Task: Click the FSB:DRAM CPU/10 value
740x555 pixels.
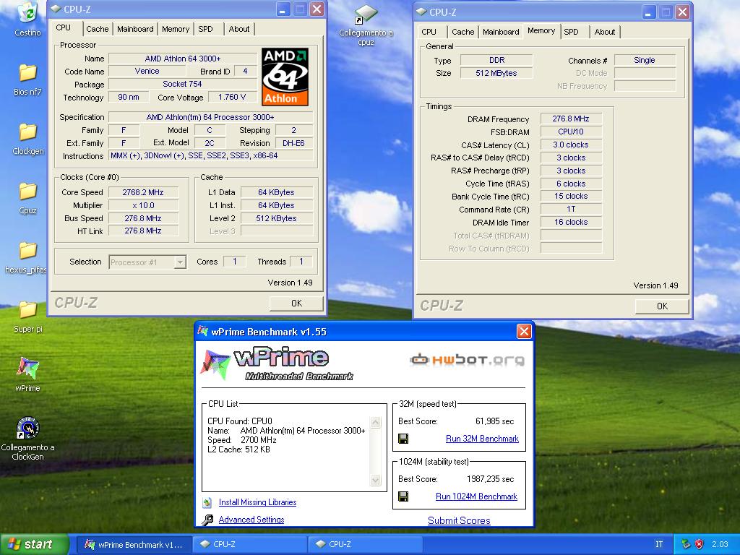Action: coord(571,132)
